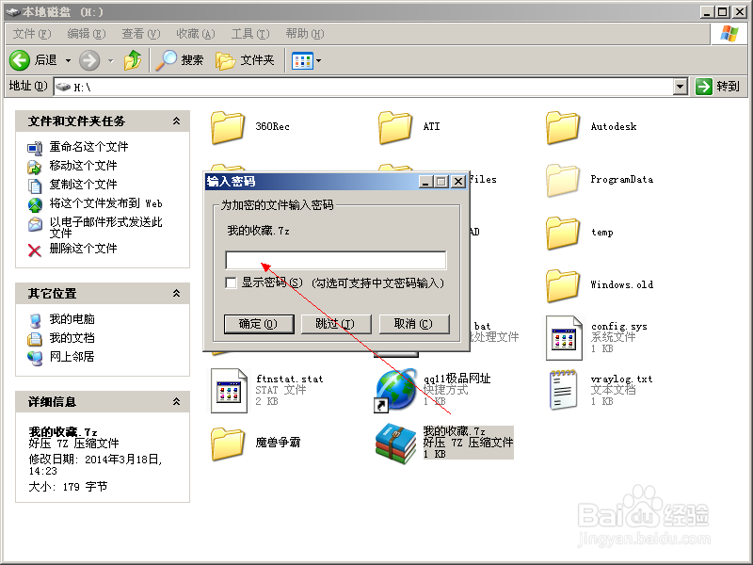Go up one folder level icon
Screen dimensions: 753x565
133,60
